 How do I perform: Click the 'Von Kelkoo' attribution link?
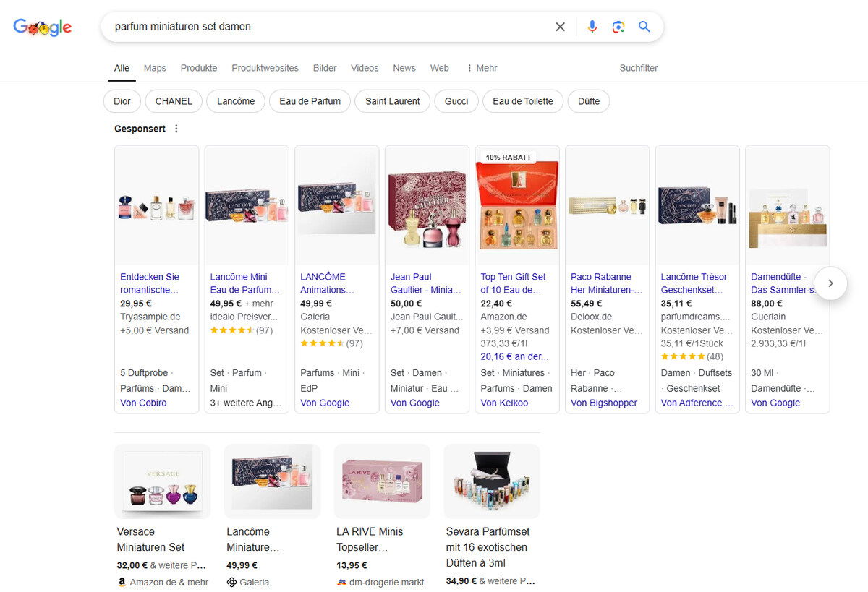click(505, 403)
